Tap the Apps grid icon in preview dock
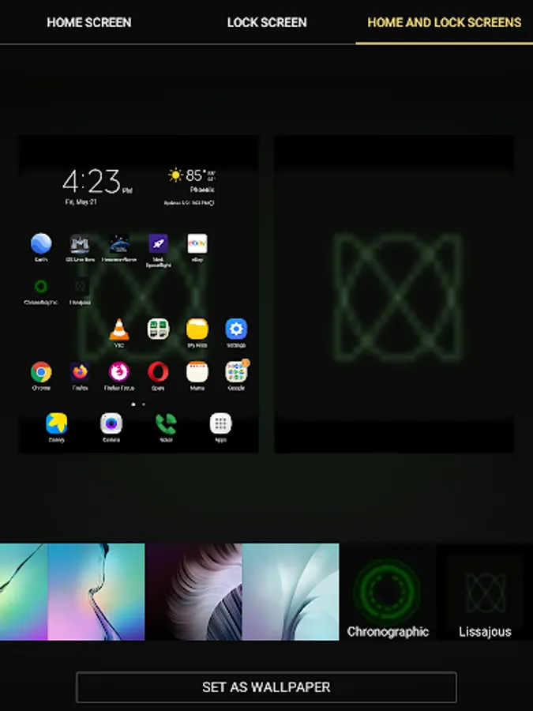This screenshot has width=533, height=711. pos(221,423)
